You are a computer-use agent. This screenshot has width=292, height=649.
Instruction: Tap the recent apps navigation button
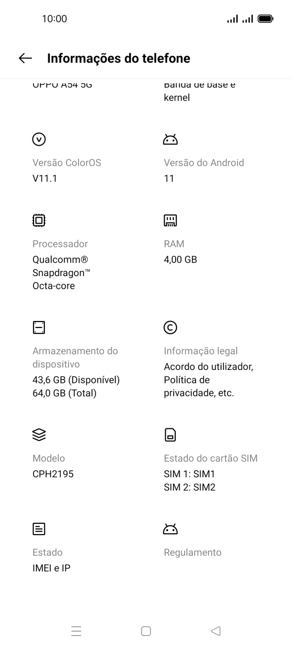pyautogui.click(x=76, y=631)
